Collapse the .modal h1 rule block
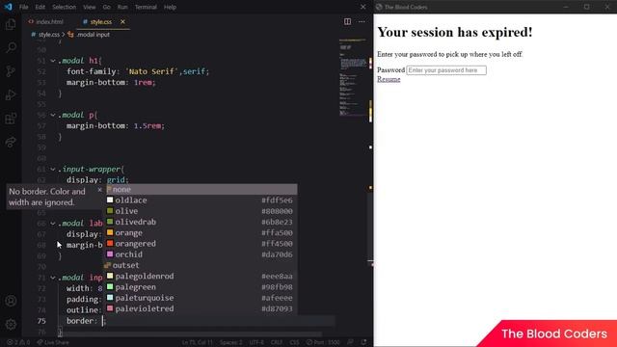This screenshot has width=617, height=347. click(53, 61)
